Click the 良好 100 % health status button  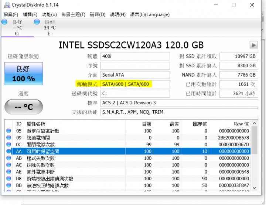pos(24,73)
